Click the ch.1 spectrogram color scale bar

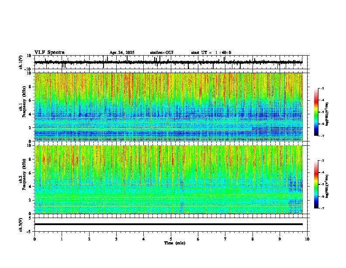[316, 112]
